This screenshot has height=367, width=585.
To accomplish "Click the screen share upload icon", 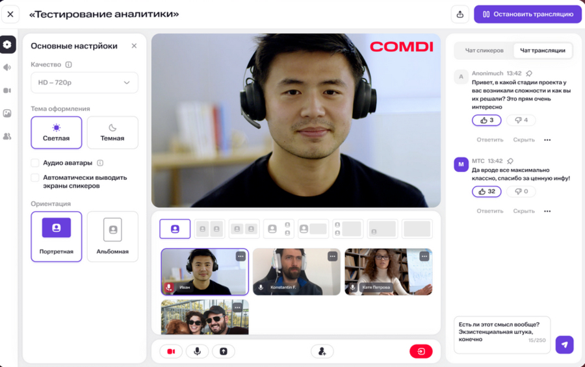I will click(223, 351).
